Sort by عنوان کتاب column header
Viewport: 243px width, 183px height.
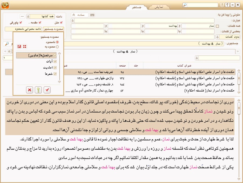184,66
